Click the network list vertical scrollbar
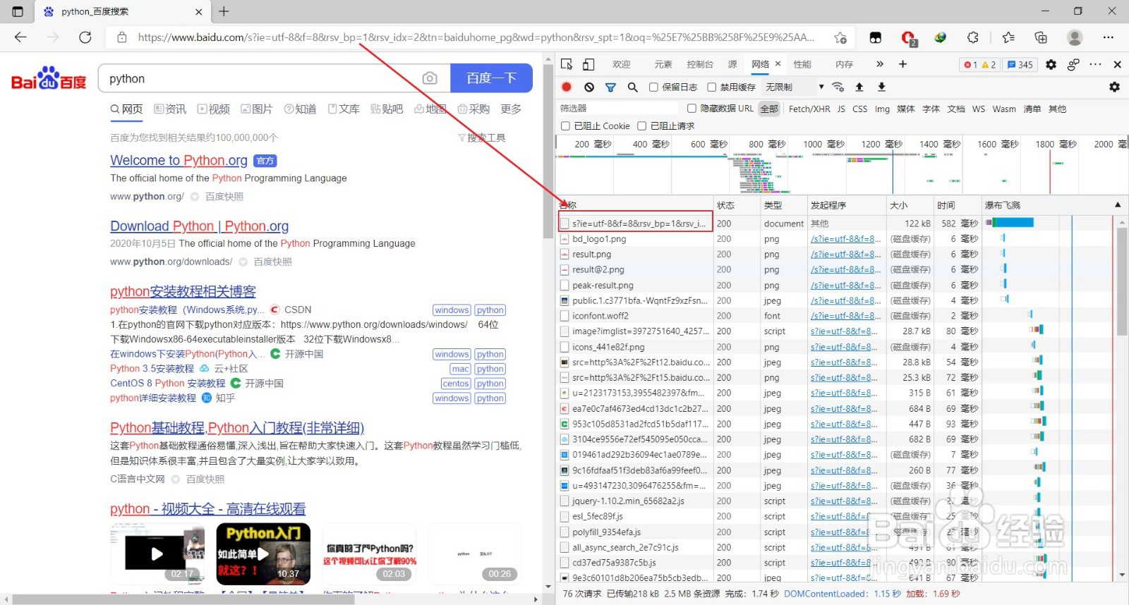 click(x=1122, y=282)
